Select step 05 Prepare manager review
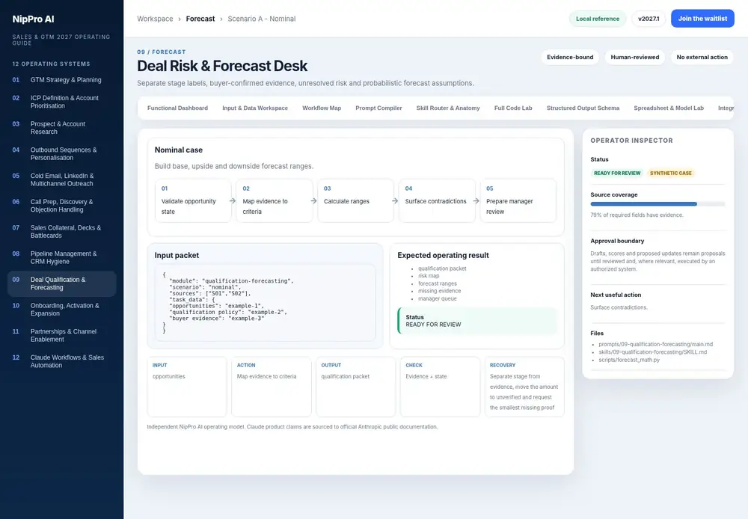This screenshot has width=748, height=519. tap(518, 201)
